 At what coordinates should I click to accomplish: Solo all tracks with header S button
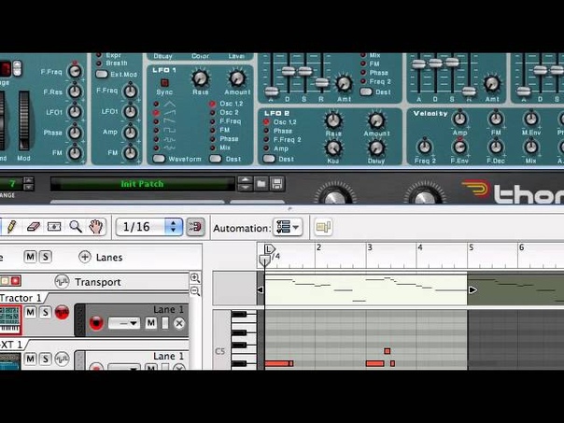(x=46, y=257)
